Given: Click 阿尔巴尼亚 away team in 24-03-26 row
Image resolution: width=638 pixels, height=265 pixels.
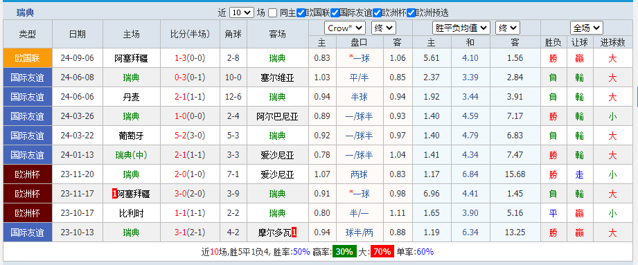Looking at the screenshot, I should 277,117.
